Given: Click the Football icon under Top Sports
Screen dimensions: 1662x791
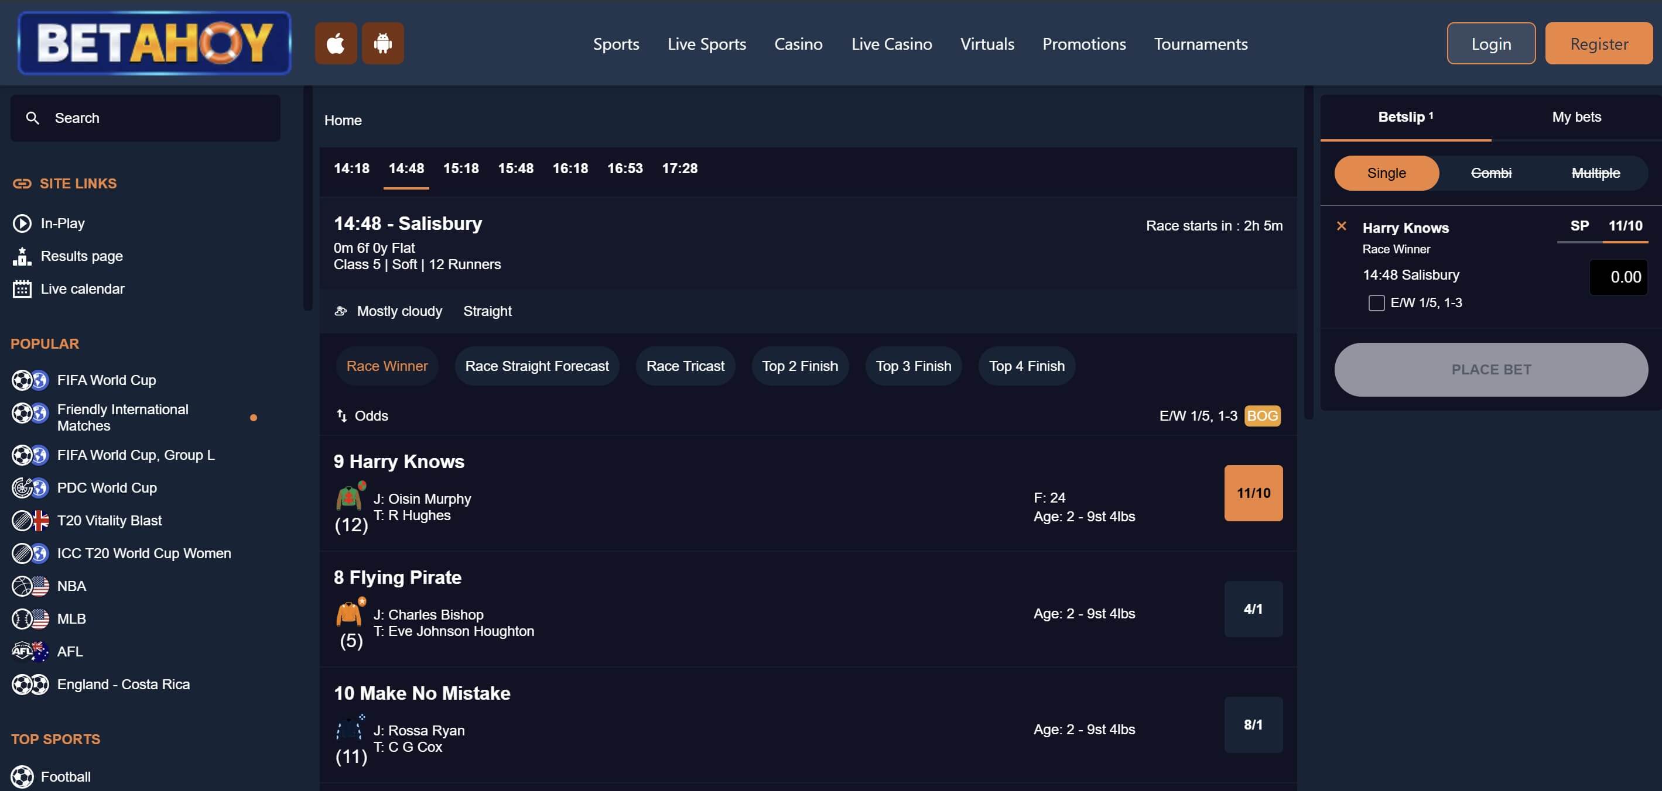Looking at the screenshot, I should [22, 777].
